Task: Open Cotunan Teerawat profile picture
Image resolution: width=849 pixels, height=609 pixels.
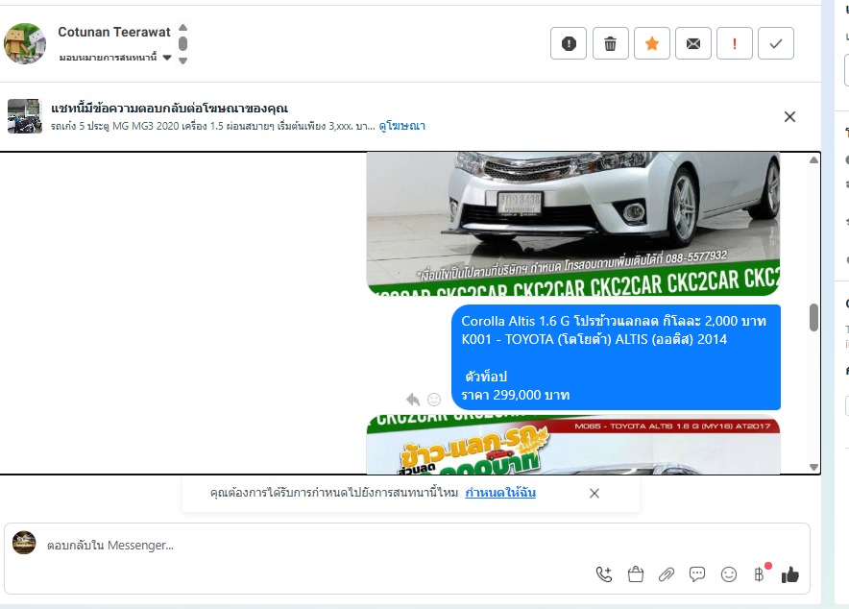Action: pos(25,43)
